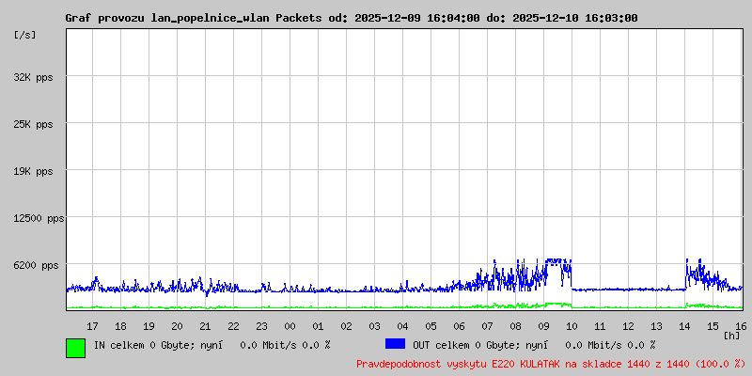
Task: Click the '21' hour label on x-axis
Action: [x=205, y=326]
